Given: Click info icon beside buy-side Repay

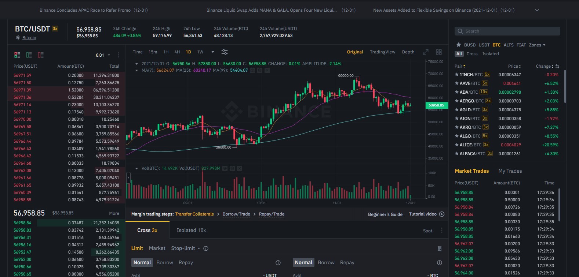Looking at the screenshot, I should tap(278, 263).
